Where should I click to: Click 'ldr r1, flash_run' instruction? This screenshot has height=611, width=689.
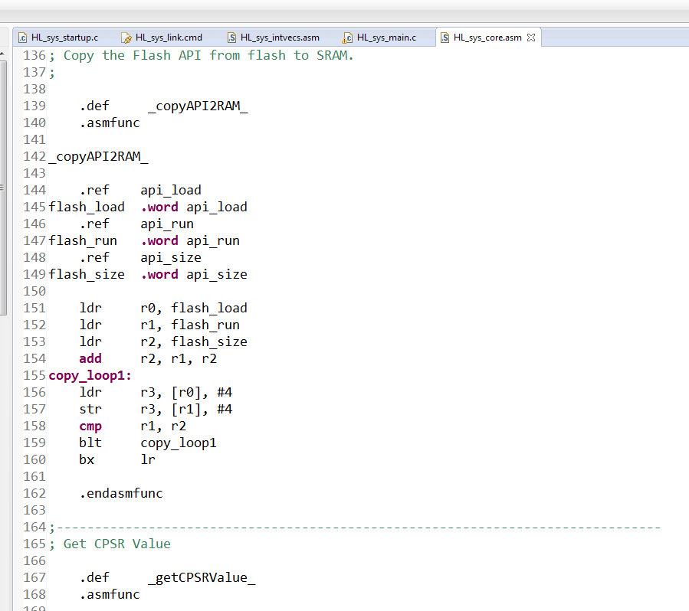(159, 325)
